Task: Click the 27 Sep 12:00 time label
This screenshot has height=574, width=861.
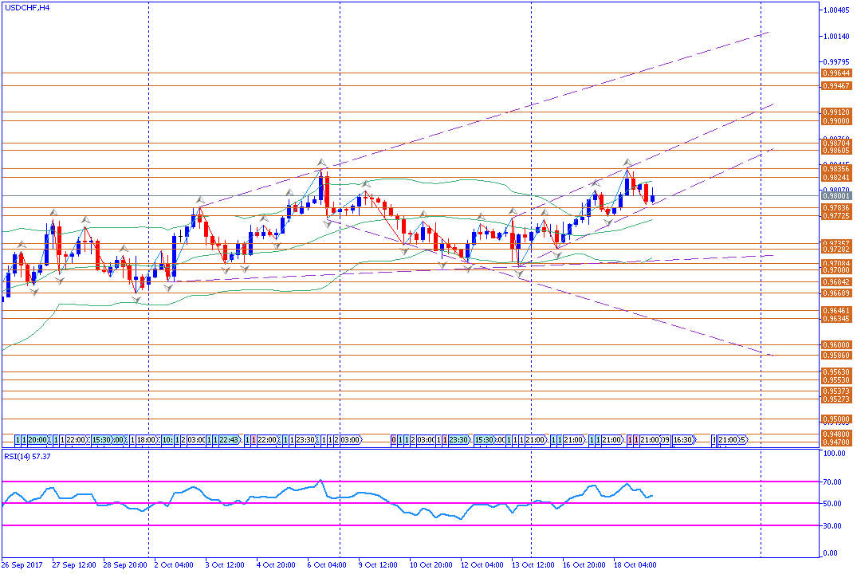Action: 74,564
